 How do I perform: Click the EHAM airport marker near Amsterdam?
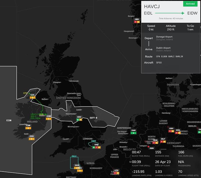tap(133, 131)
